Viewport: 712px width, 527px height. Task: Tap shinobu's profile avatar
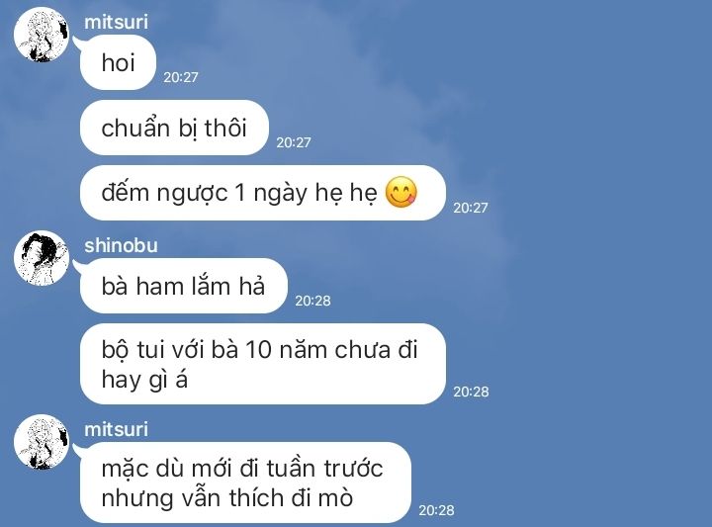(42, 258)
